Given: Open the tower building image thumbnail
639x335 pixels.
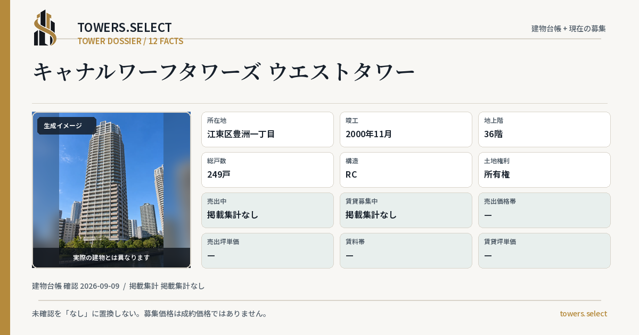Looking at the screenshot, I should (x=111, y=190).
